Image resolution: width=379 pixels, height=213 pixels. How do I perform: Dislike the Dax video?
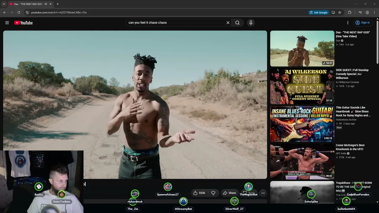[213, 193]
